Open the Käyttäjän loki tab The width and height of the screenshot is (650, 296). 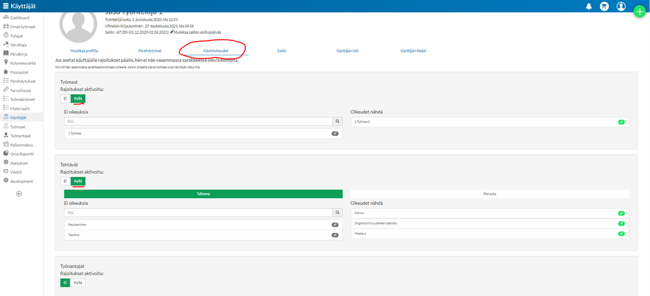(x=347, y=51)
